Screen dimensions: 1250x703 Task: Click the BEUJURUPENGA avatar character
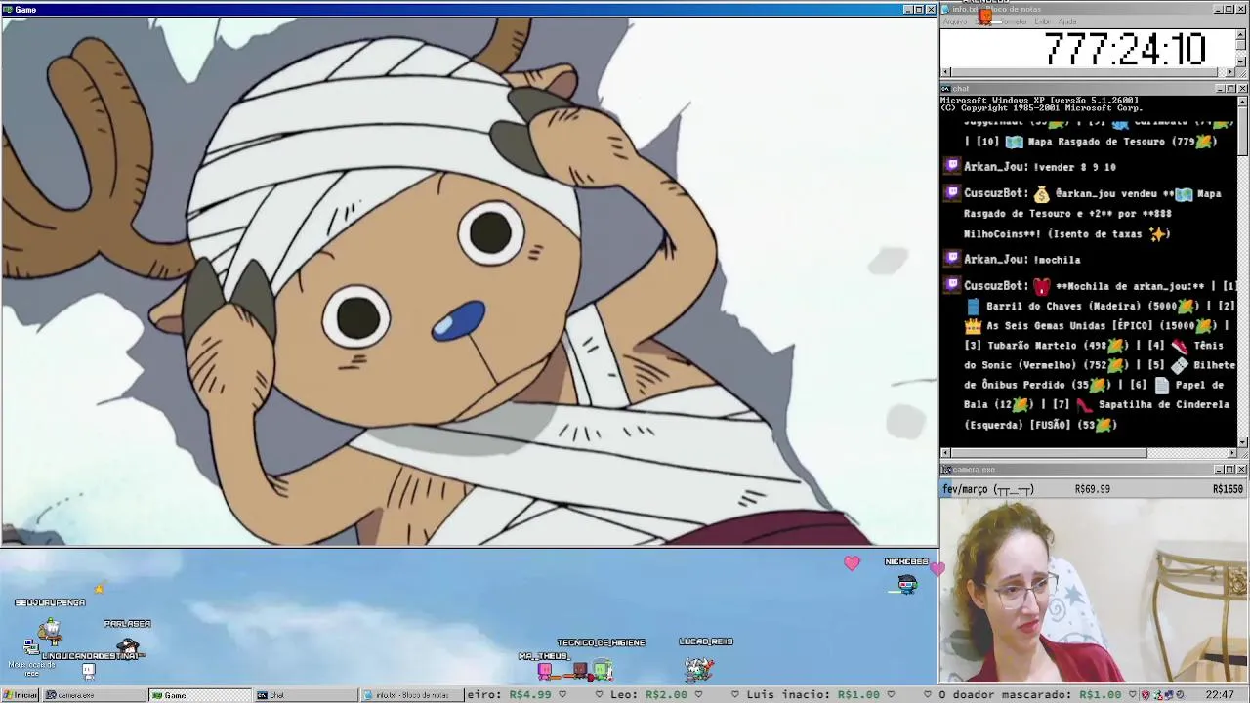[x=49, y=630]
